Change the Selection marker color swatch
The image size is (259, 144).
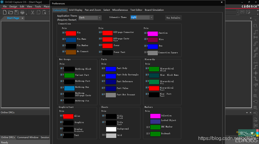pyautogui.click(x=155, y=116)
